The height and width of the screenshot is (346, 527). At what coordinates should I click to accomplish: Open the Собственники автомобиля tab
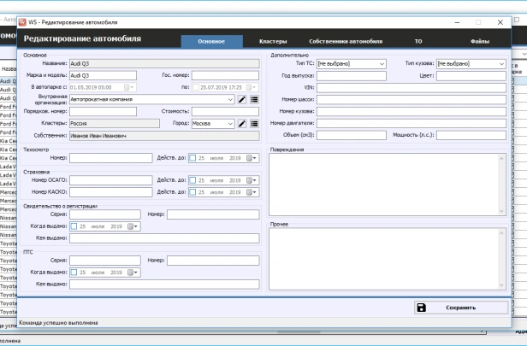[345, 41]
